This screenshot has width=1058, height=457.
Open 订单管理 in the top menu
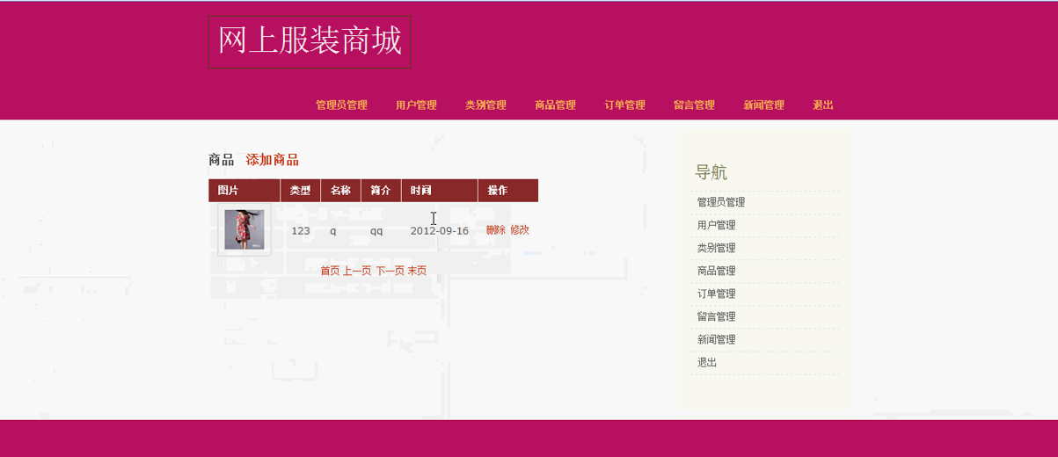click(624, 105)
